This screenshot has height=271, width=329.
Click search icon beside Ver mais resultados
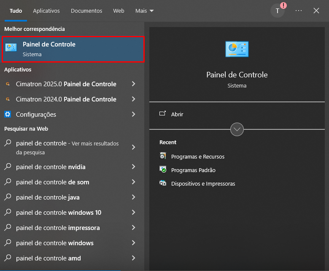coord(8,143)
